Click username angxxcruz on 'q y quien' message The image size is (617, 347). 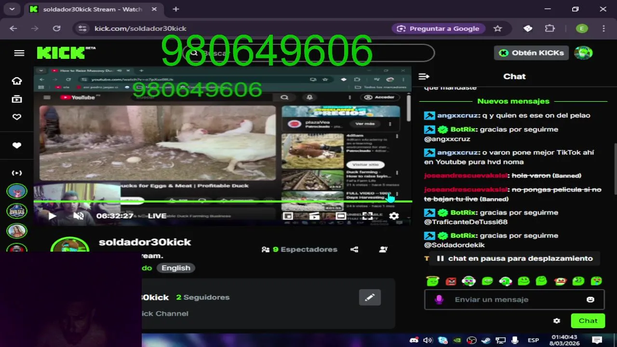(458, 116)
